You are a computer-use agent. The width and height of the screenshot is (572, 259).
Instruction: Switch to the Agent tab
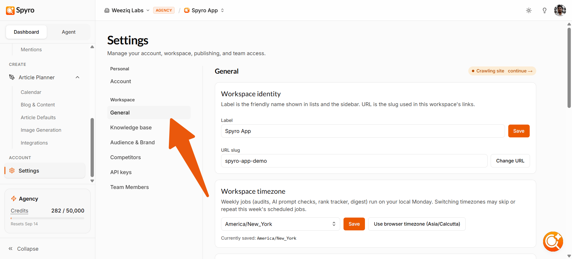pos(69,32)
